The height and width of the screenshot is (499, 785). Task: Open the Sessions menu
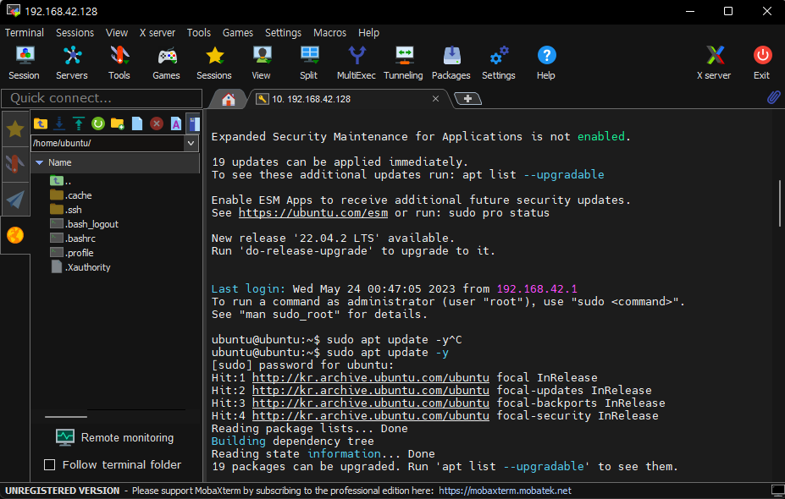tap(75, 32)
